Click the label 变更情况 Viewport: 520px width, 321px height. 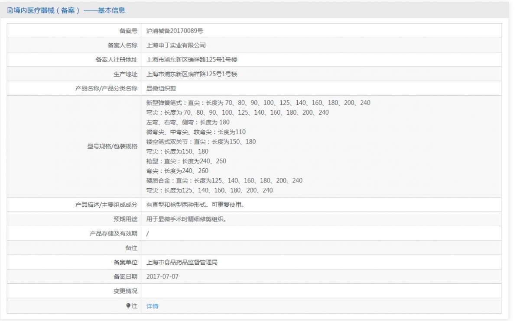(125, 291)
